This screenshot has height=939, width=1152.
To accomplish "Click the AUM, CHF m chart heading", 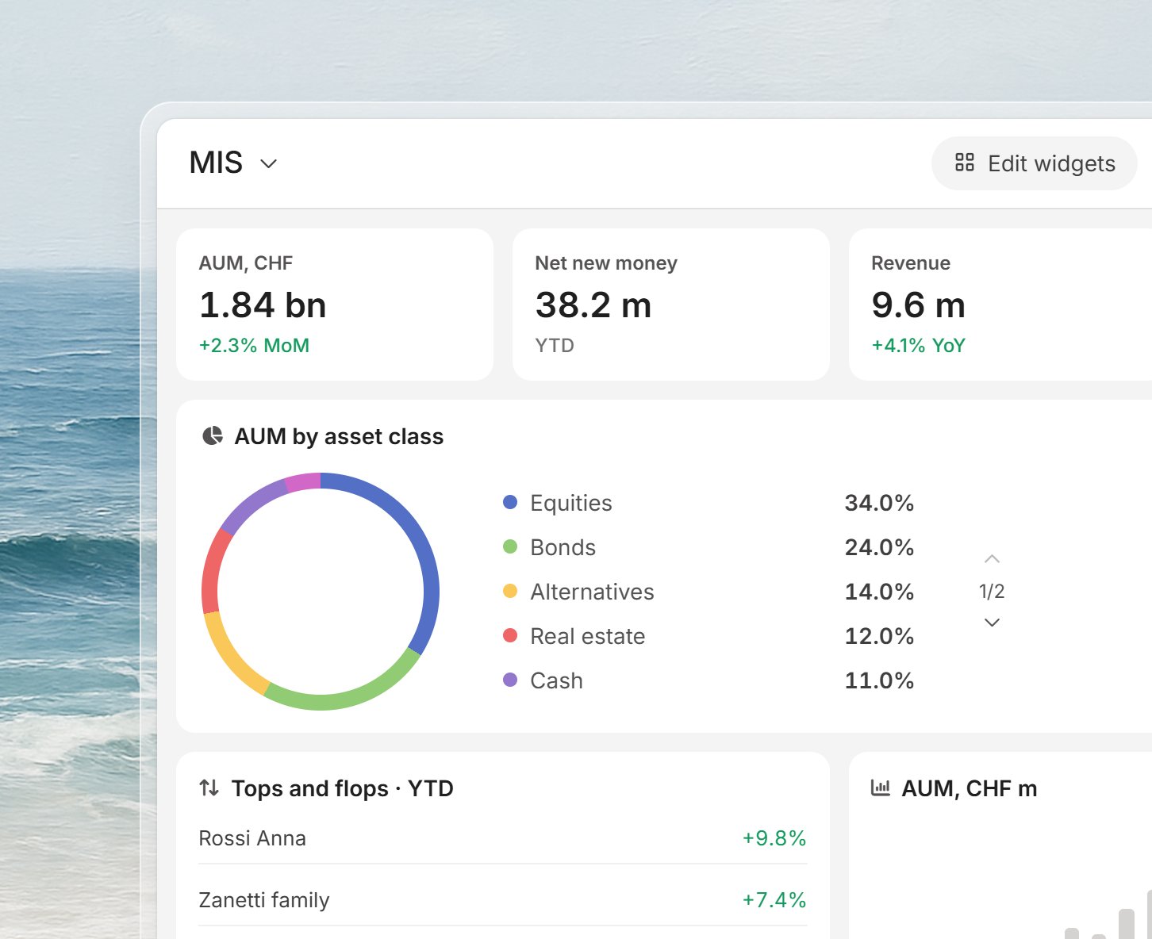I will pyautogui.click(x=970, y=788).
